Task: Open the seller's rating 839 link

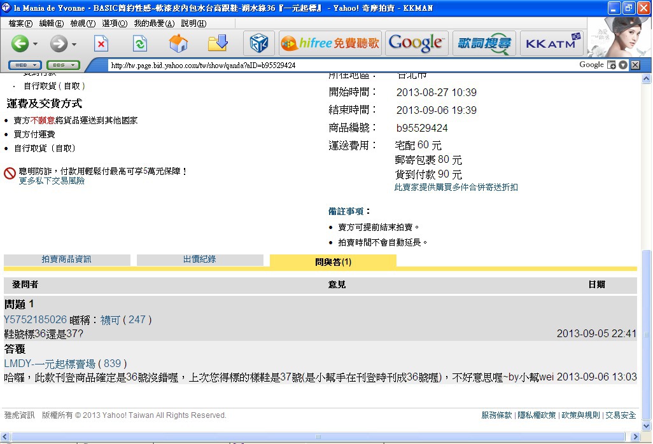Action: [112, 364]
